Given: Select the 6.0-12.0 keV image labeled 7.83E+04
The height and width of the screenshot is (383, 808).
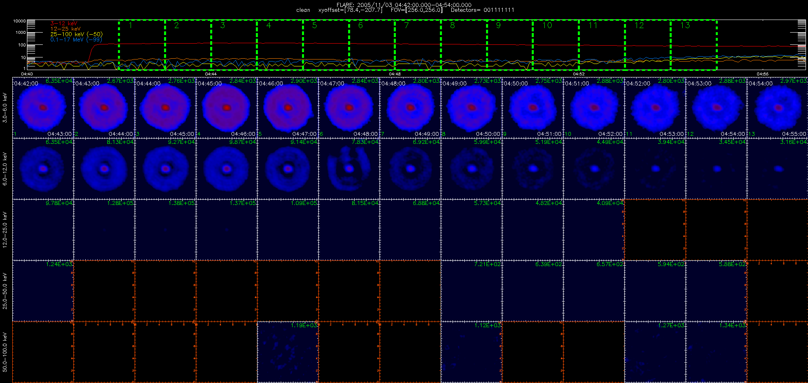Looking at the screenshot, I should pyautogui.click(x=349, y=168).
